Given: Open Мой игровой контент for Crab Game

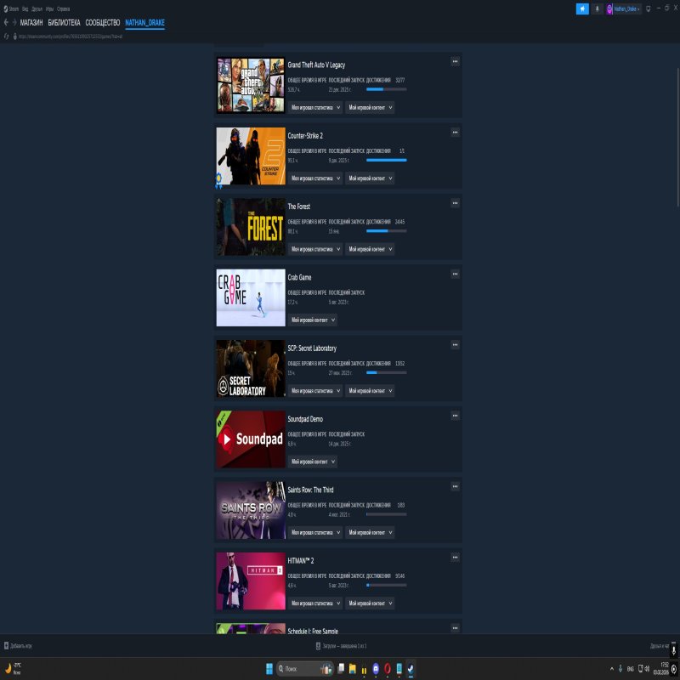Looking at the screenshot, I should click(x=314, y=320).
